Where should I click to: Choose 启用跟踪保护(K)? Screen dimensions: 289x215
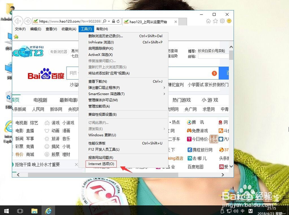coord(123,48)
